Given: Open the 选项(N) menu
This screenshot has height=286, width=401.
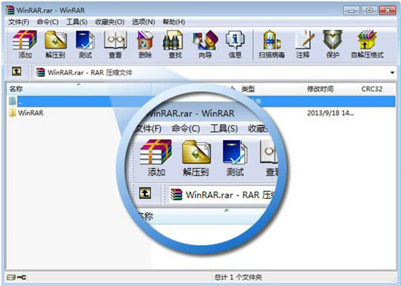Looking at the screenshot, I should click(x=144, y=22).
